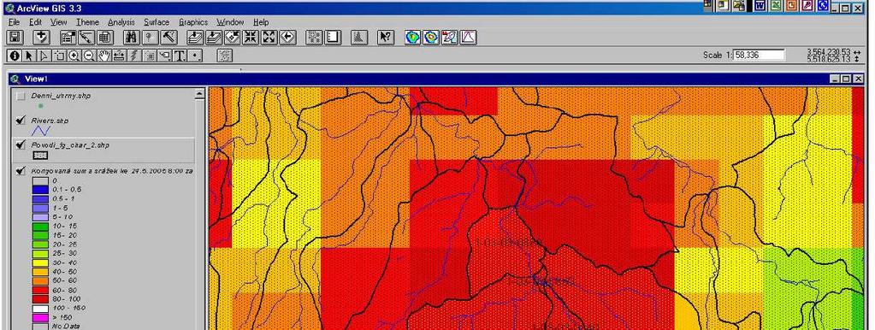Image resolution: width=875 pixels, height=330 pixels.
Task: Click the Scale input field
Action: click(759, 56)
